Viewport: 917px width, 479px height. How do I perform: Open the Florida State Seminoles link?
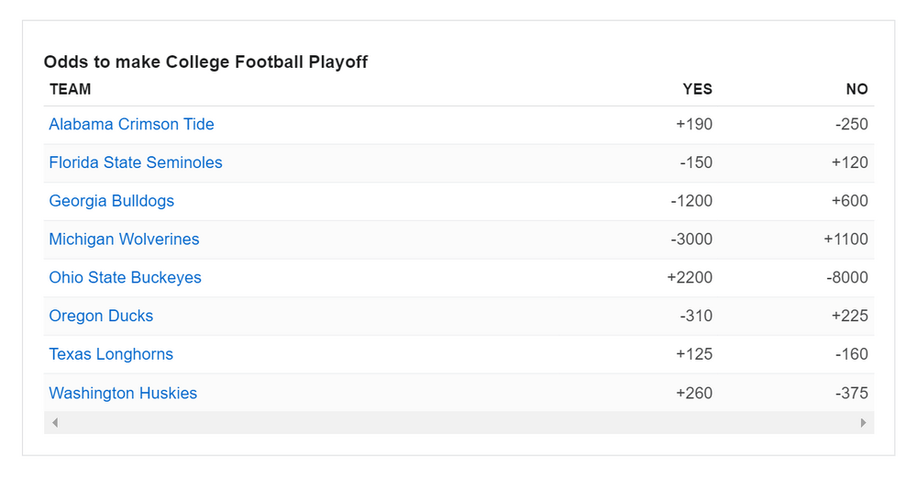pyautogui.click(x=136, y=163)
